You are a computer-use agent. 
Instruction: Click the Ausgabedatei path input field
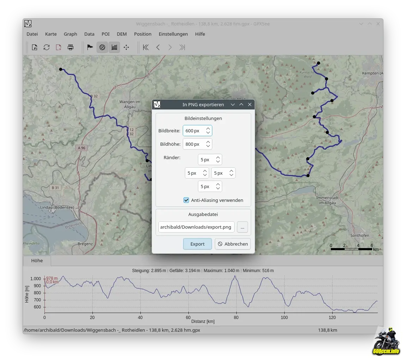coord(196,227)
